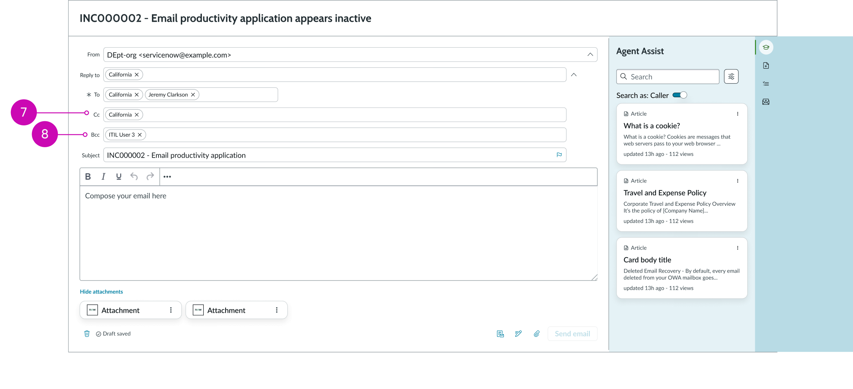Collapse recipient fields with chevron beside Reply to
This screenshot has width=853, height=389.
[574, 75]
